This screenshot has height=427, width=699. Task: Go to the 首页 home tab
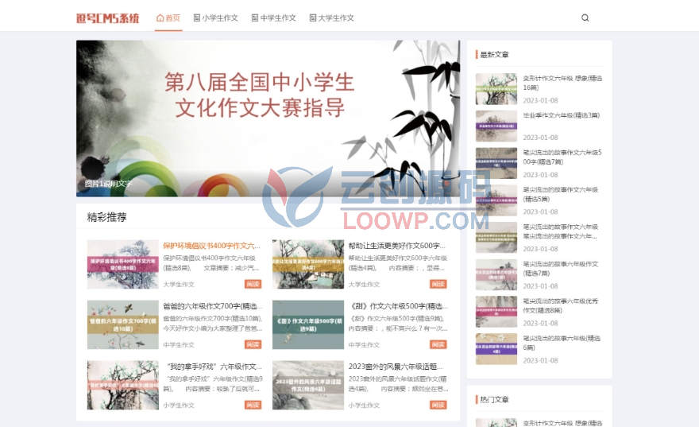168,17
